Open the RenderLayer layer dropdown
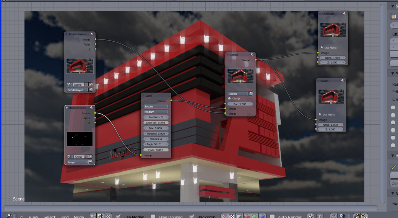 [77, 90]
